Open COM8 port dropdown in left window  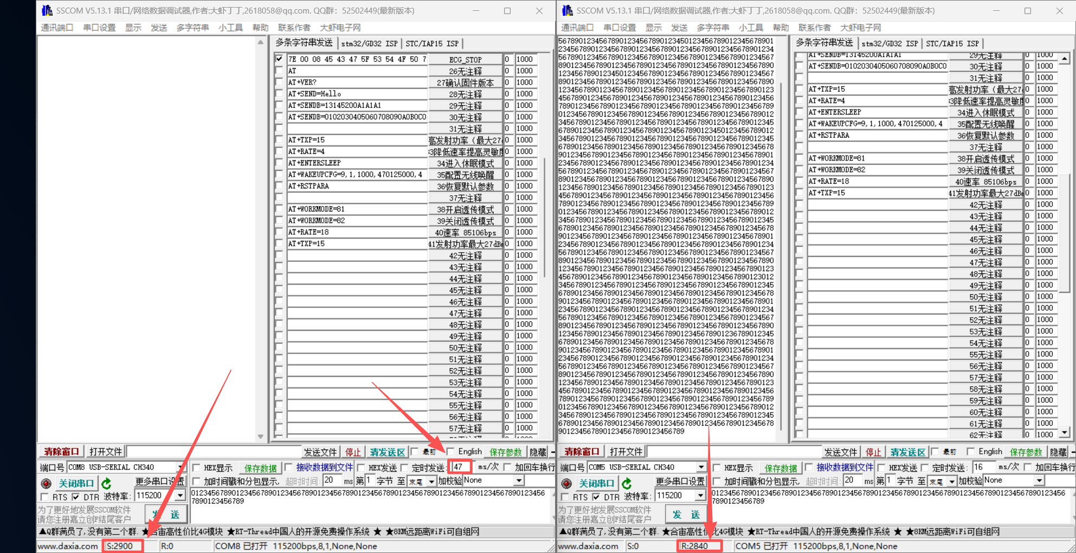pos(180,467)
